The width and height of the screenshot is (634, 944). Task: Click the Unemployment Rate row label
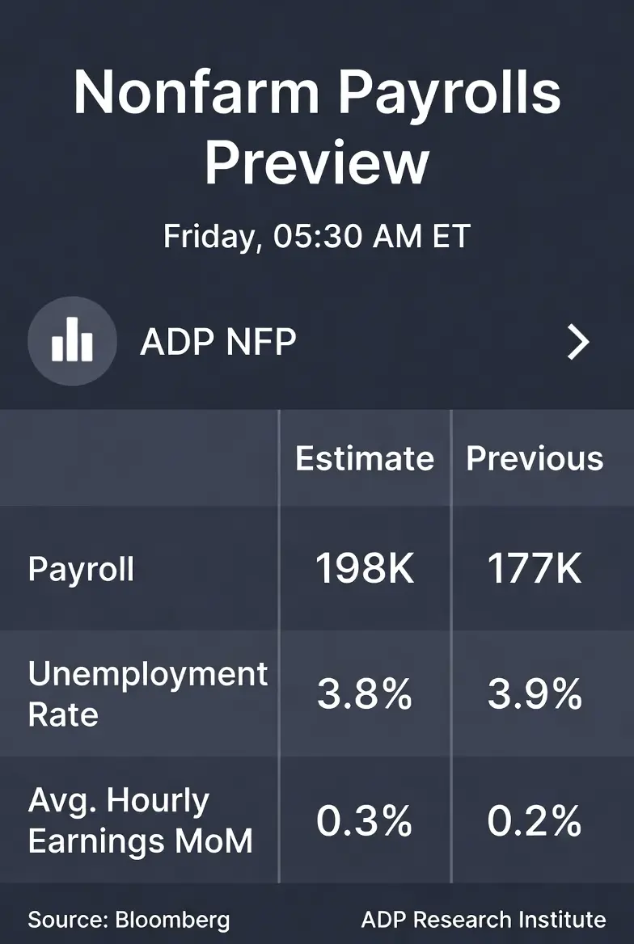point(148,693)
